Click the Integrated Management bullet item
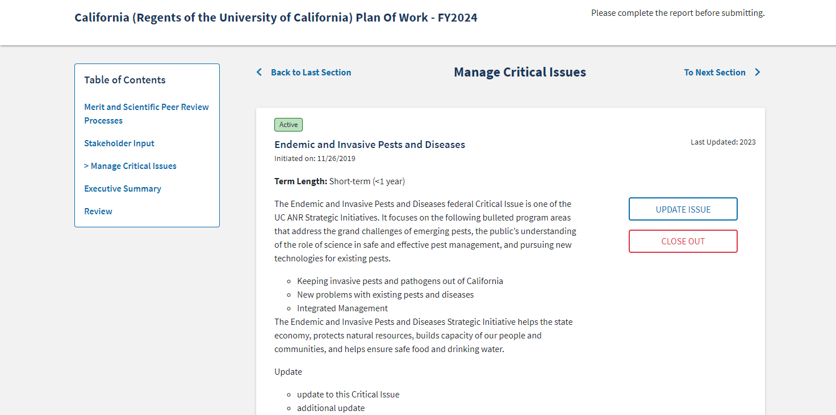This screenshot has width=836, height=415. tap(342, 308)
